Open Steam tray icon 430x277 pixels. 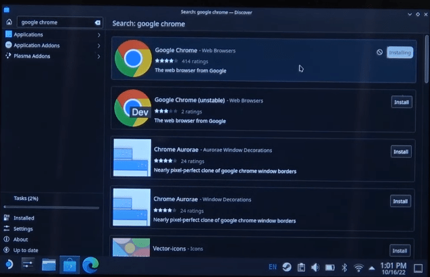click(287, 267)
